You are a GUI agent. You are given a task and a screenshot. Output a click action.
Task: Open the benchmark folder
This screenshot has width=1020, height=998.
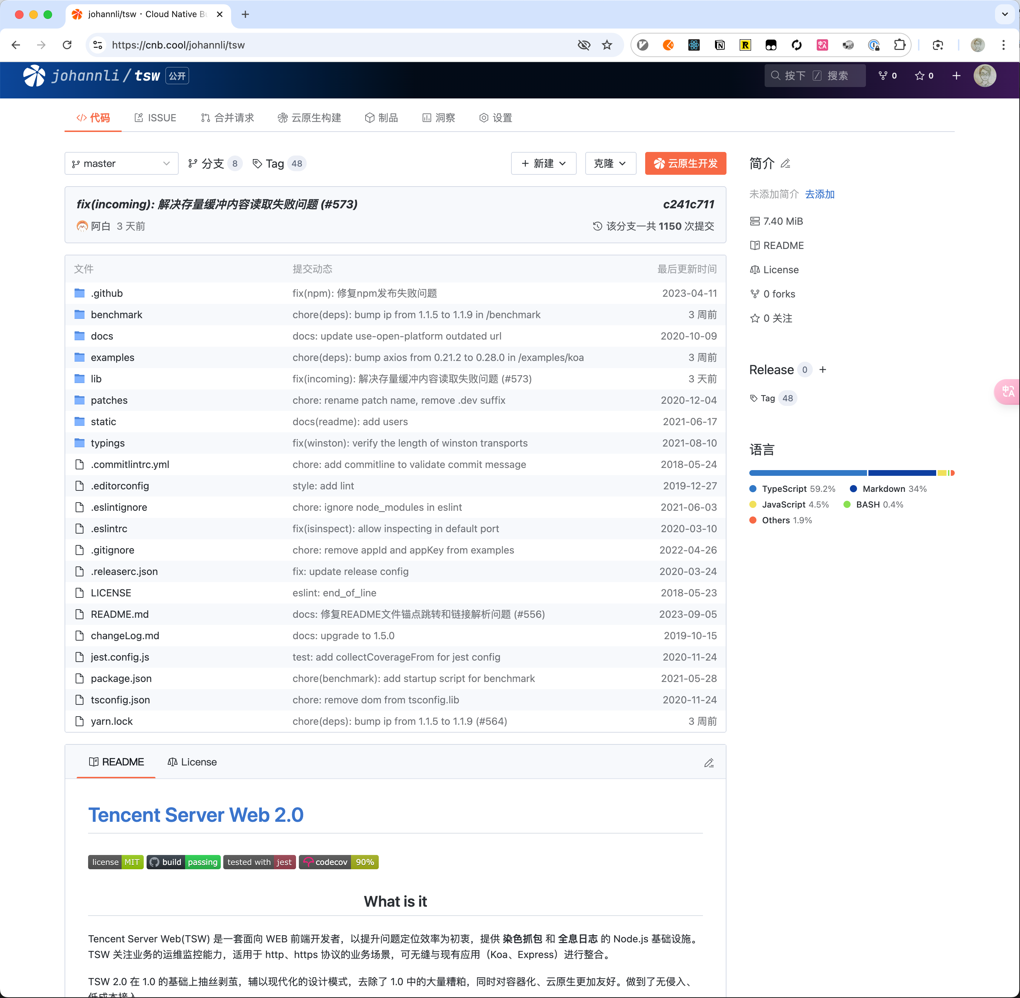click(116, 315)
